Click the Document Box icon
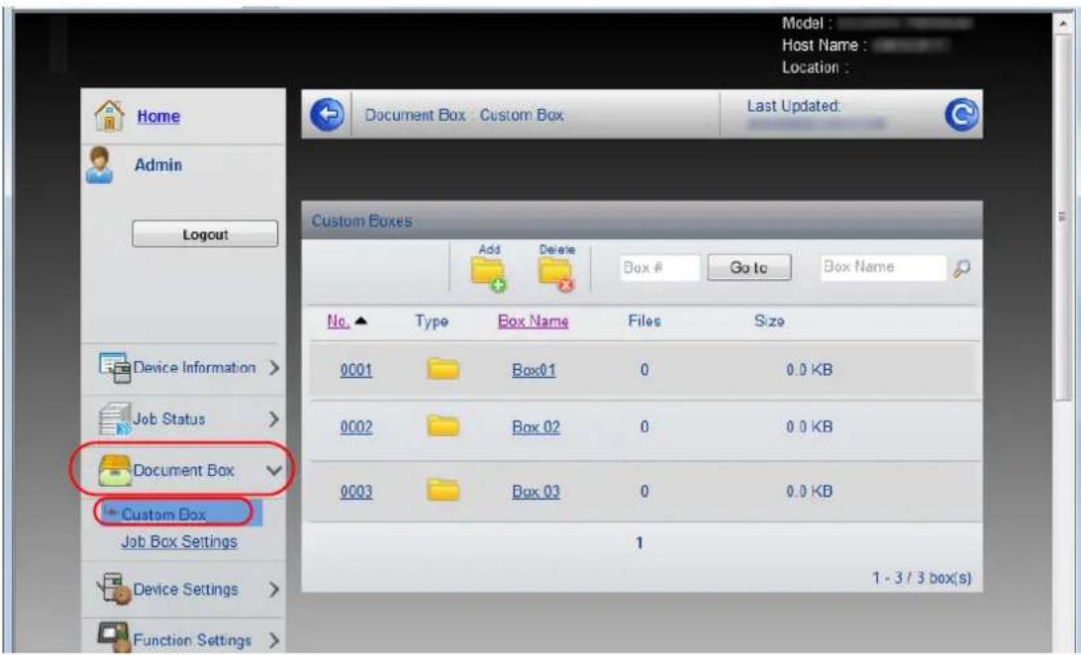Viewport: 1081px width, 655px height. coord(115,470)
